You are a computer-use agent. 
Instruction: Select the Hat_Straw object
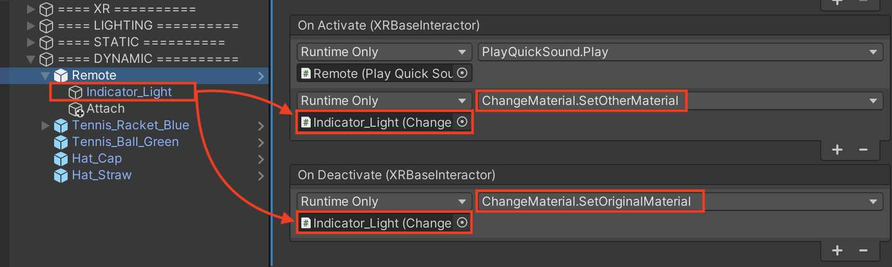coord(101,175)
